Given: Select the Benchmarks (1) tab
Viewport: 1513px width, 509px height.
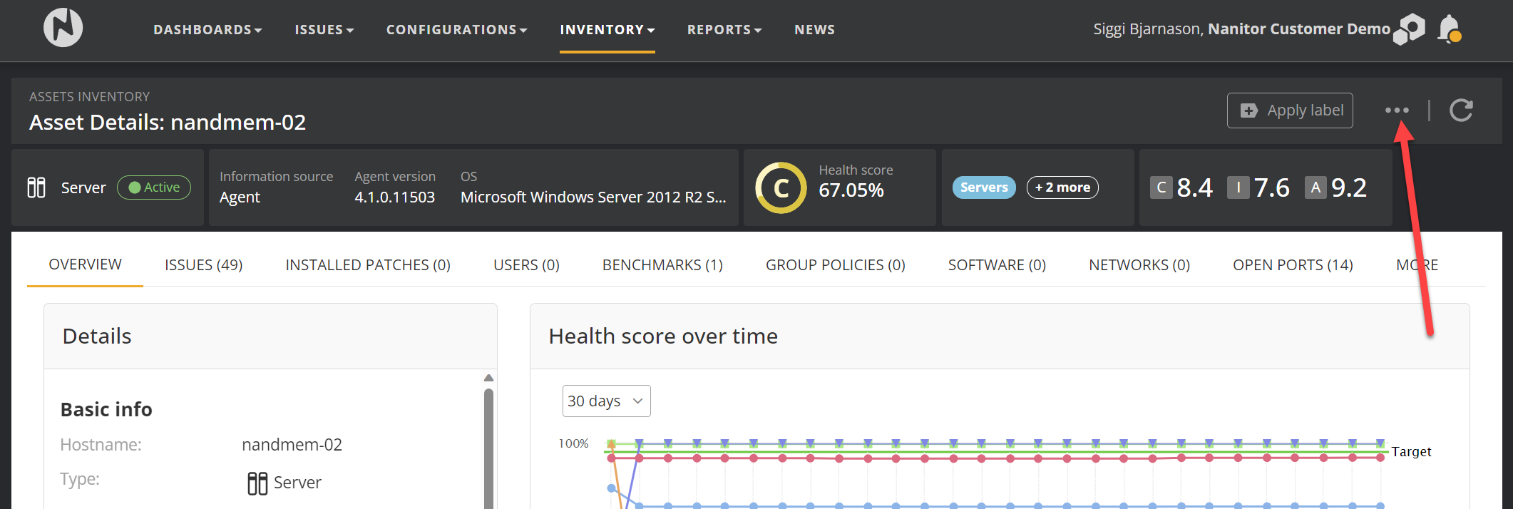Looking at the screenshot, I should point(662,265).
